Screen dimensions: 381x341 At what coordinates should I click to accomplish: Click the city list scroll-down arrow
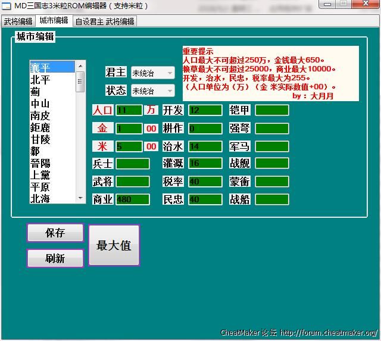[80, 198]
